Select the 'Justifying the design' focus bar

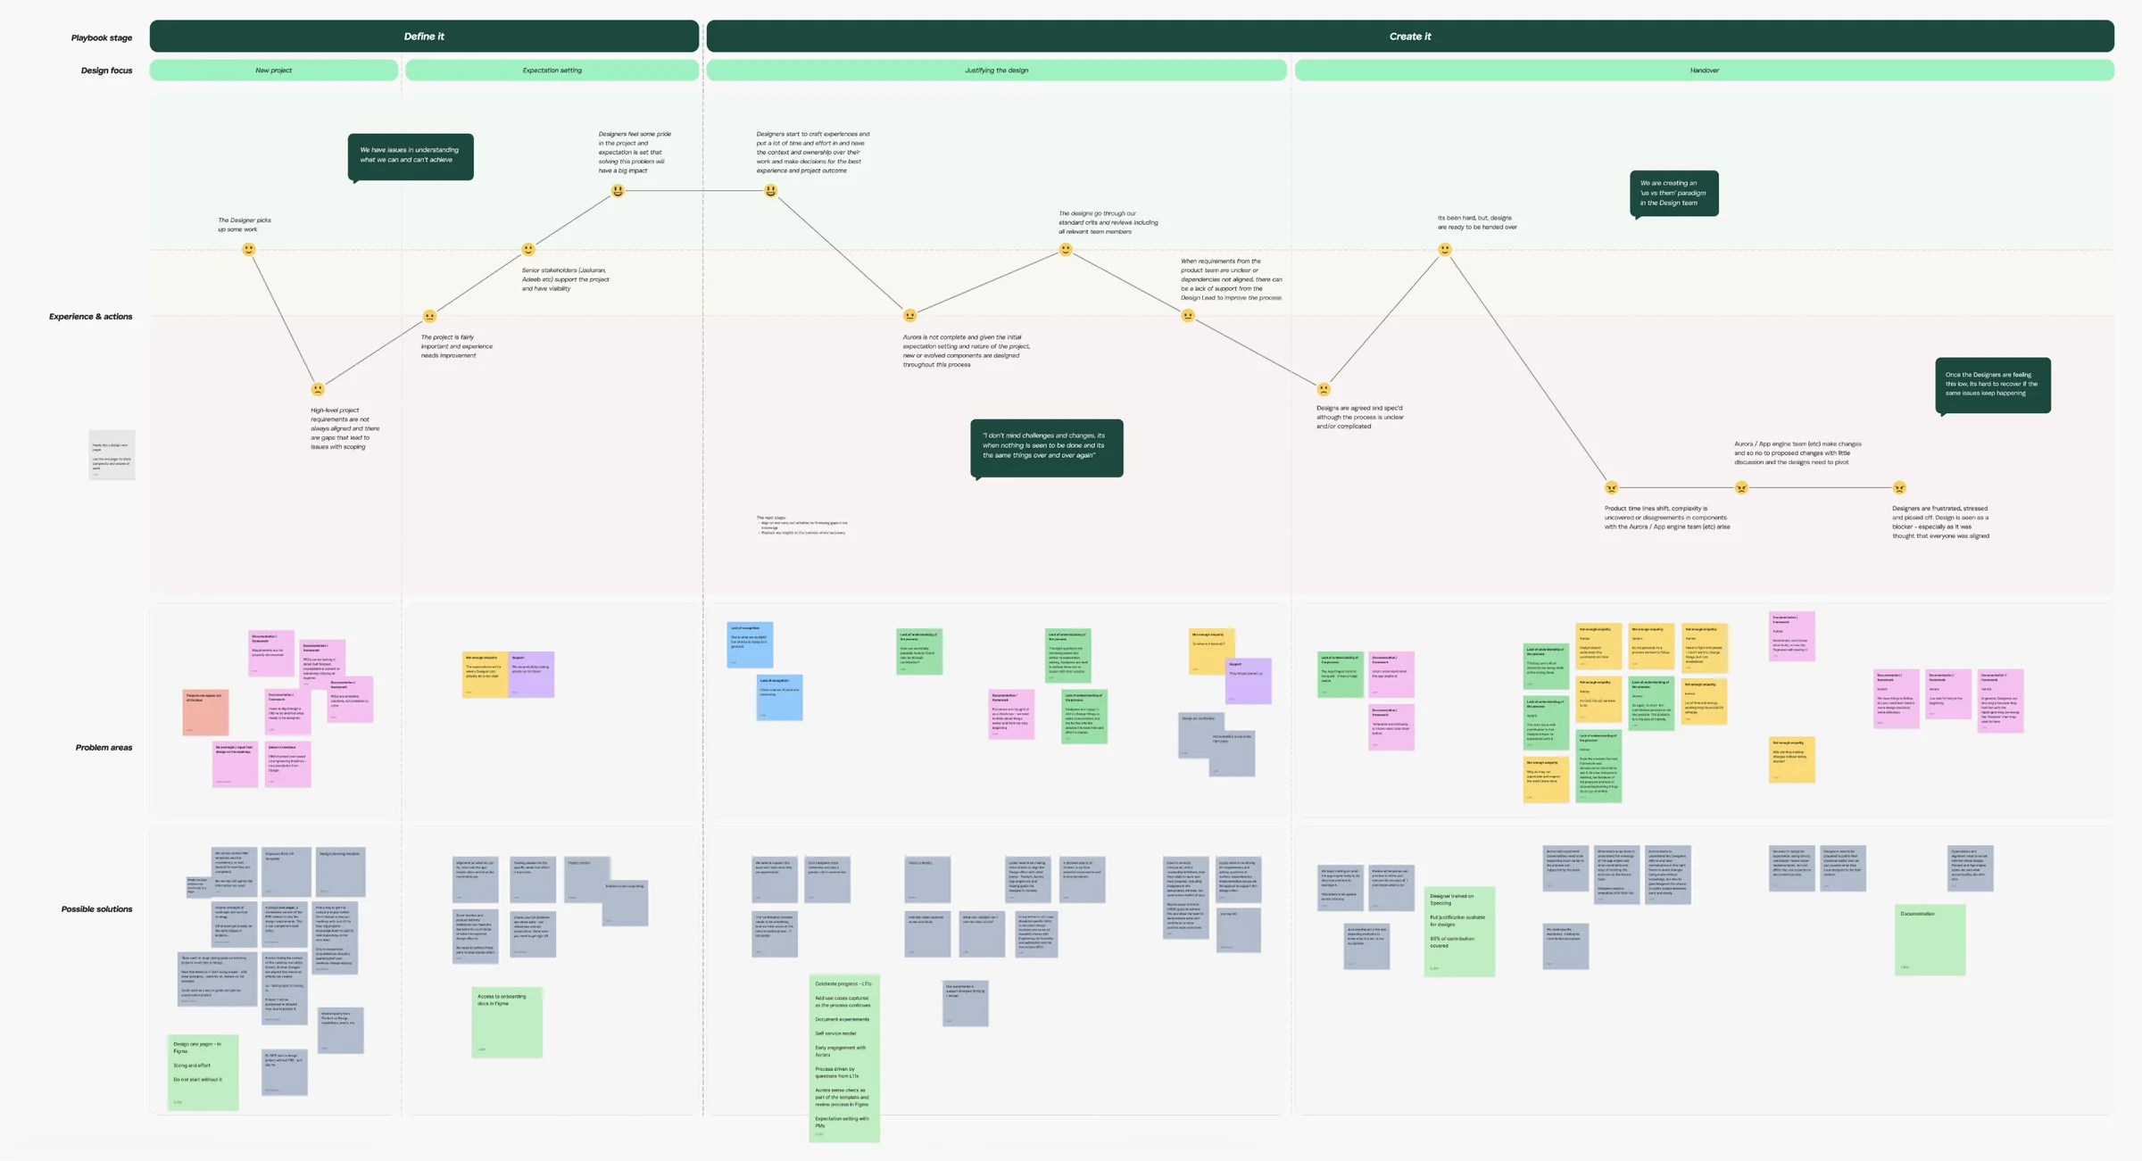click(997, 70)
